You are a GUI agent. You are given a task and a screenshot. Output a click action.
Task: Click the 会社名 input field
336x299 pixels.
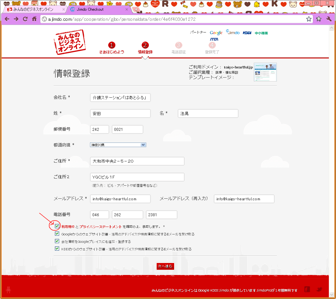[x=120, y=97]
